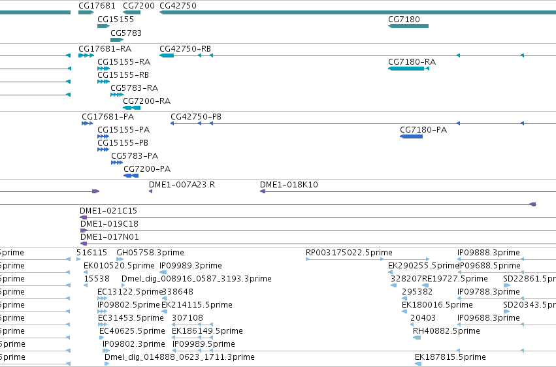Click the 307108 feature label

[188, 319]
